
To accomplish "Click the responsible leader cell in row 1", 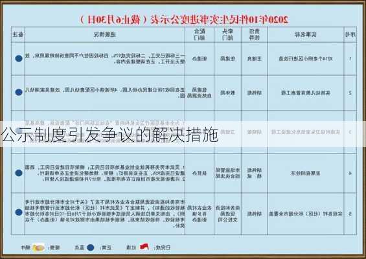I will [254, 59].
